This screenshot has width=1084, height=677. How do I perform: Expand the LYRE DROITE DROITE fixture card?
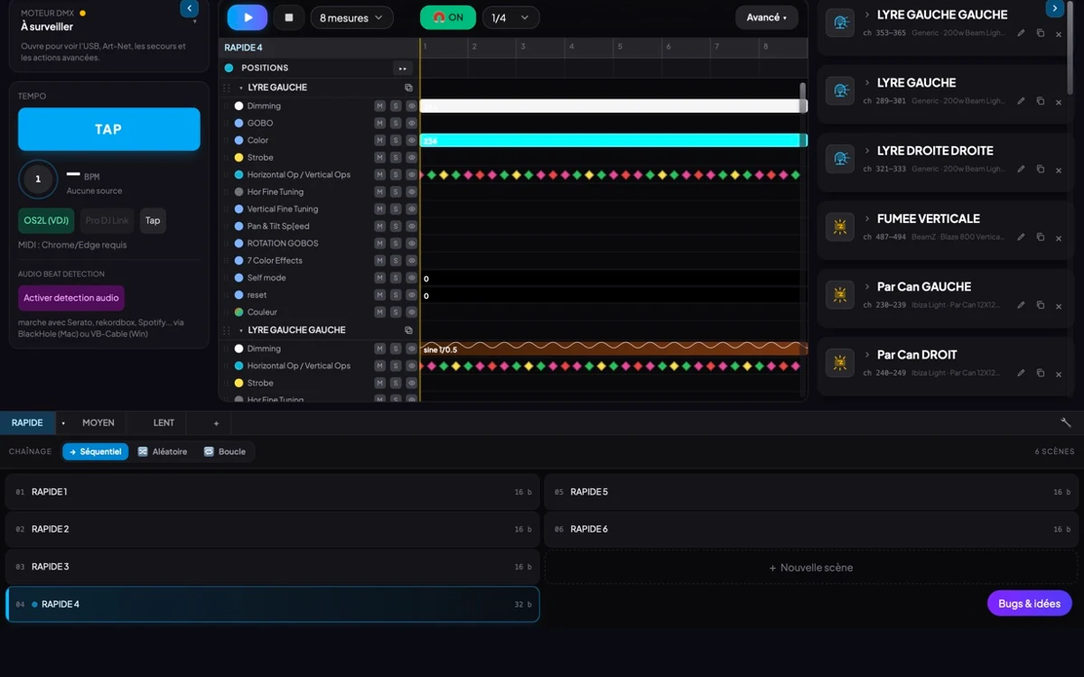867,151
